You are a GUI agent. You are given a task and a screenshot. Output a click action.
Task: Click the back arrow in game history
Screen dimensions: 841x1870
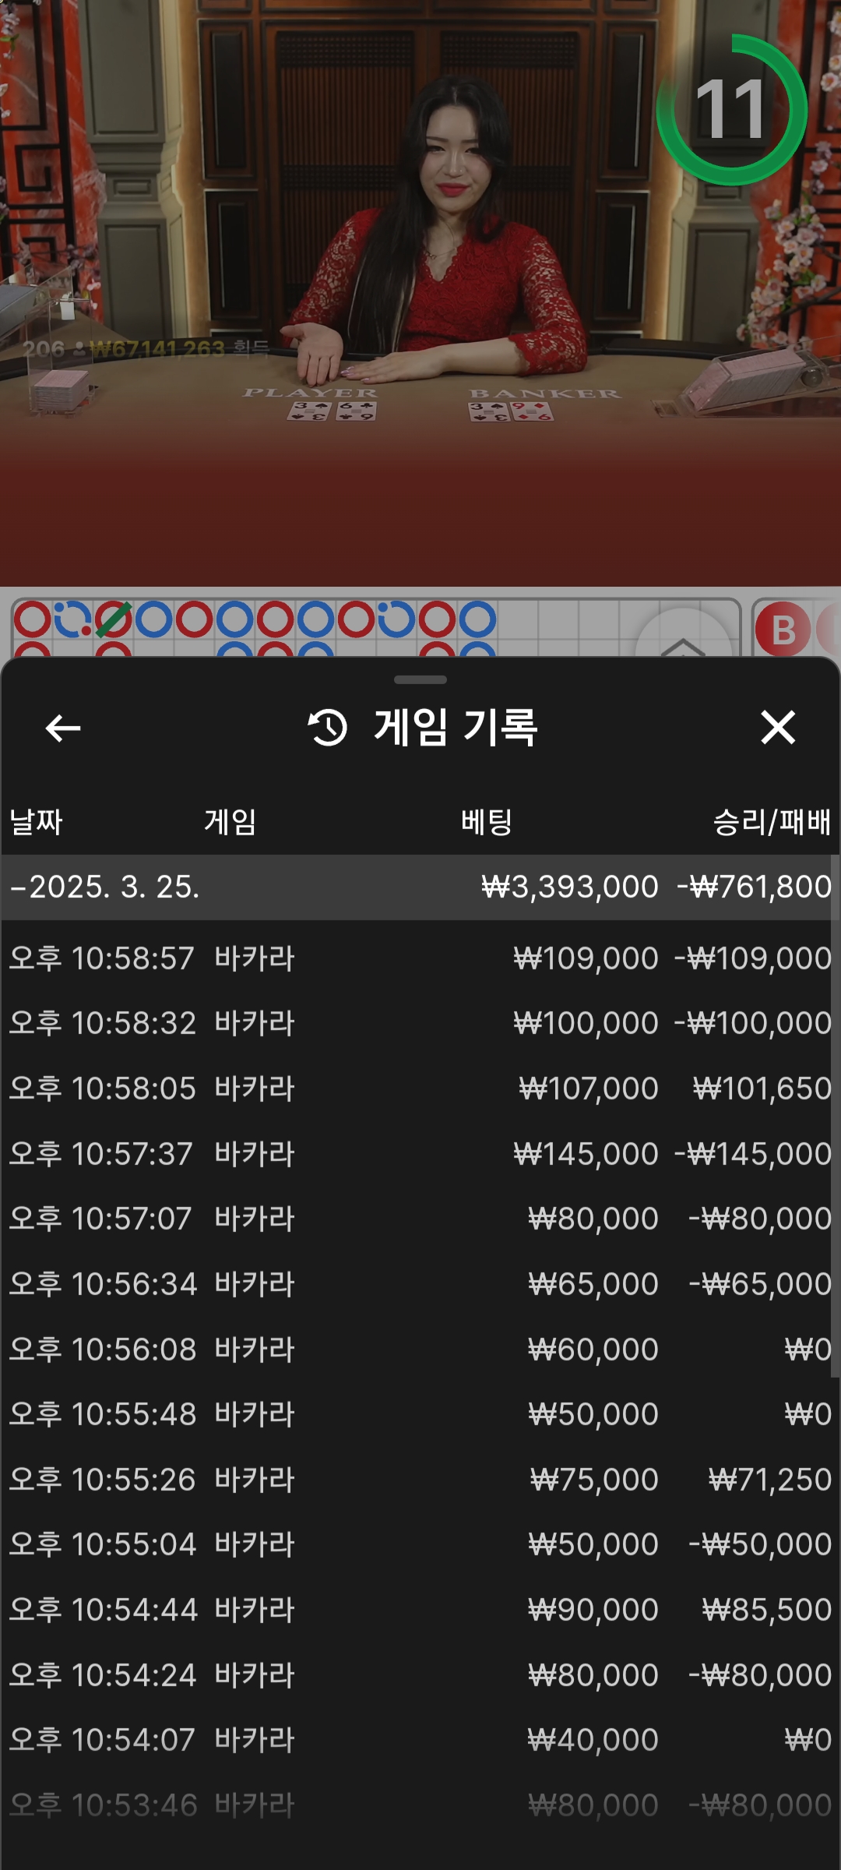tap(63, 729)
